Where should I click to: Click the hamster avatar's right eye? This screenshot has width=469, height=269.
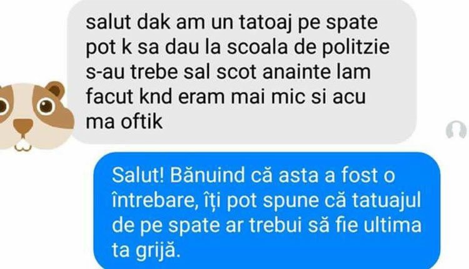pos(46,106)
